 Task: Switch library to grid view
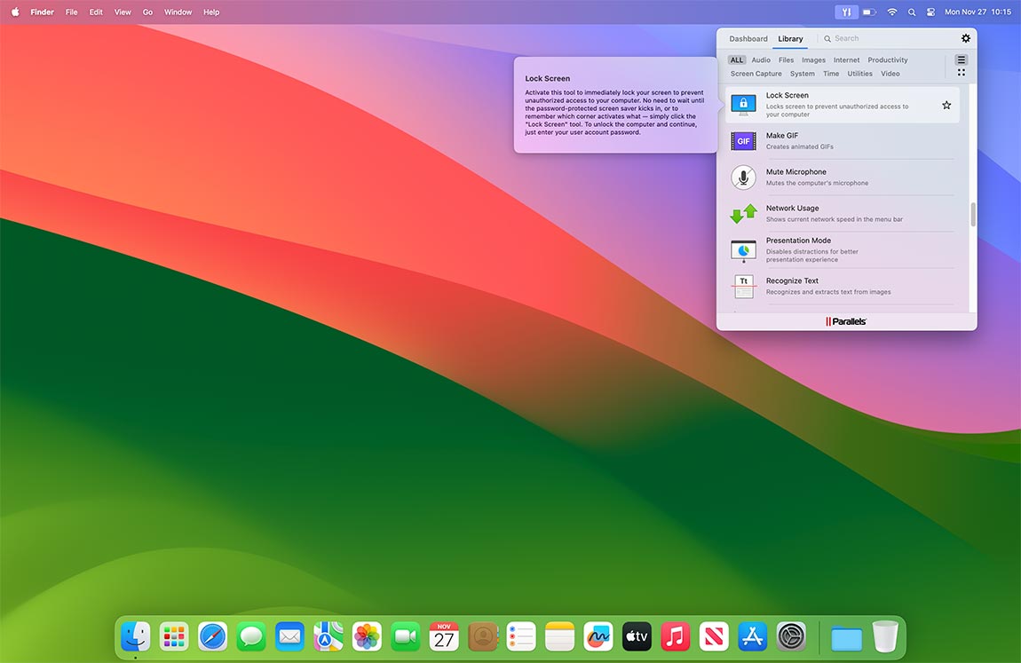point(961,73)
